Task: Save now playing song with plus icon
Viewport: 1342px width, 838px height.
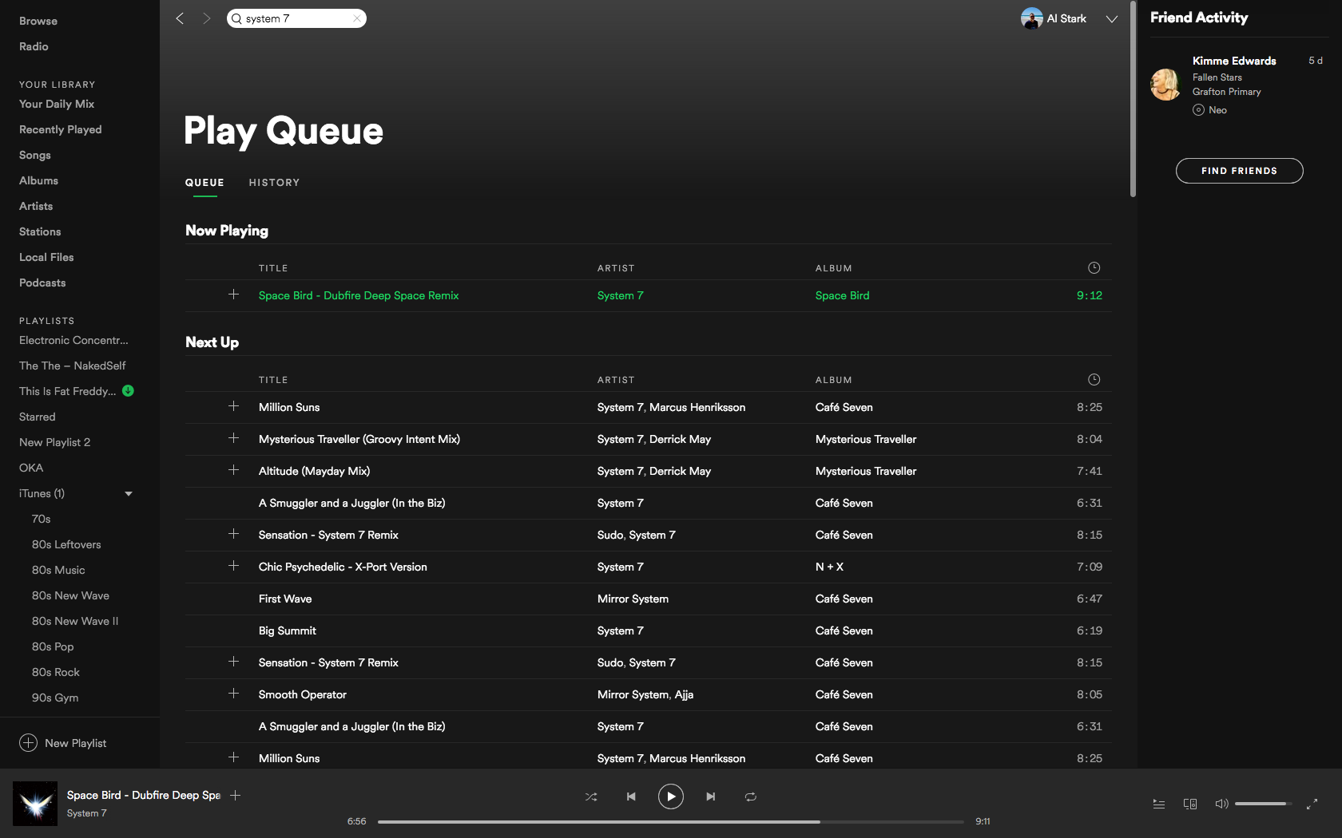Action: [236, 796]
